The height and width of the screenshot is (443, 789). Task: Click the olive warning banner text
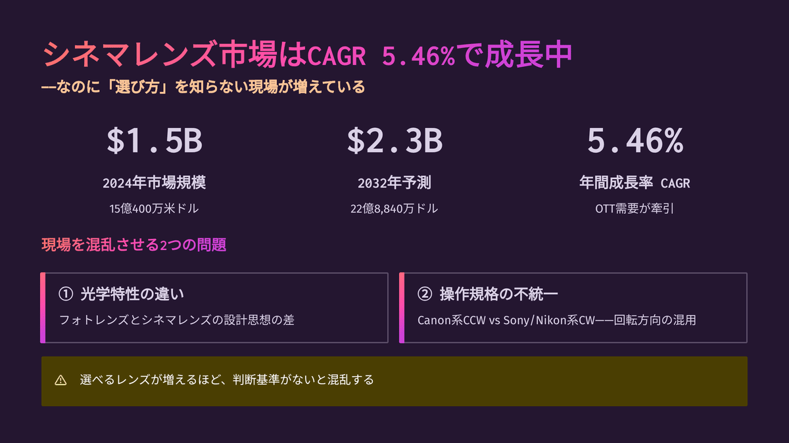(226, 380)
